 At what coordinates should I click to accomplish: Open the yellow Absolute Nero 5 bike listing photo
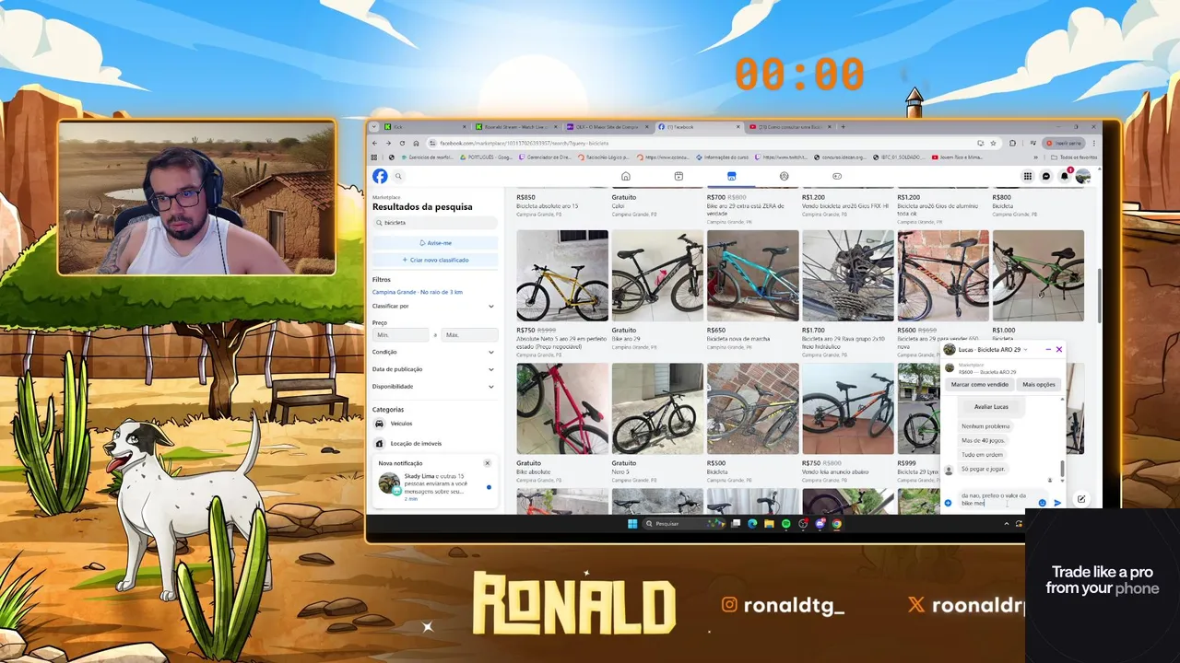562,275
